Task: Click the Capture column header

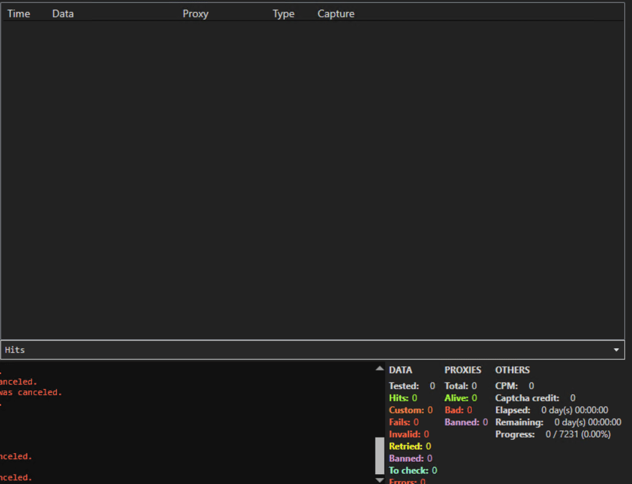Action: [x=336, y=14]
